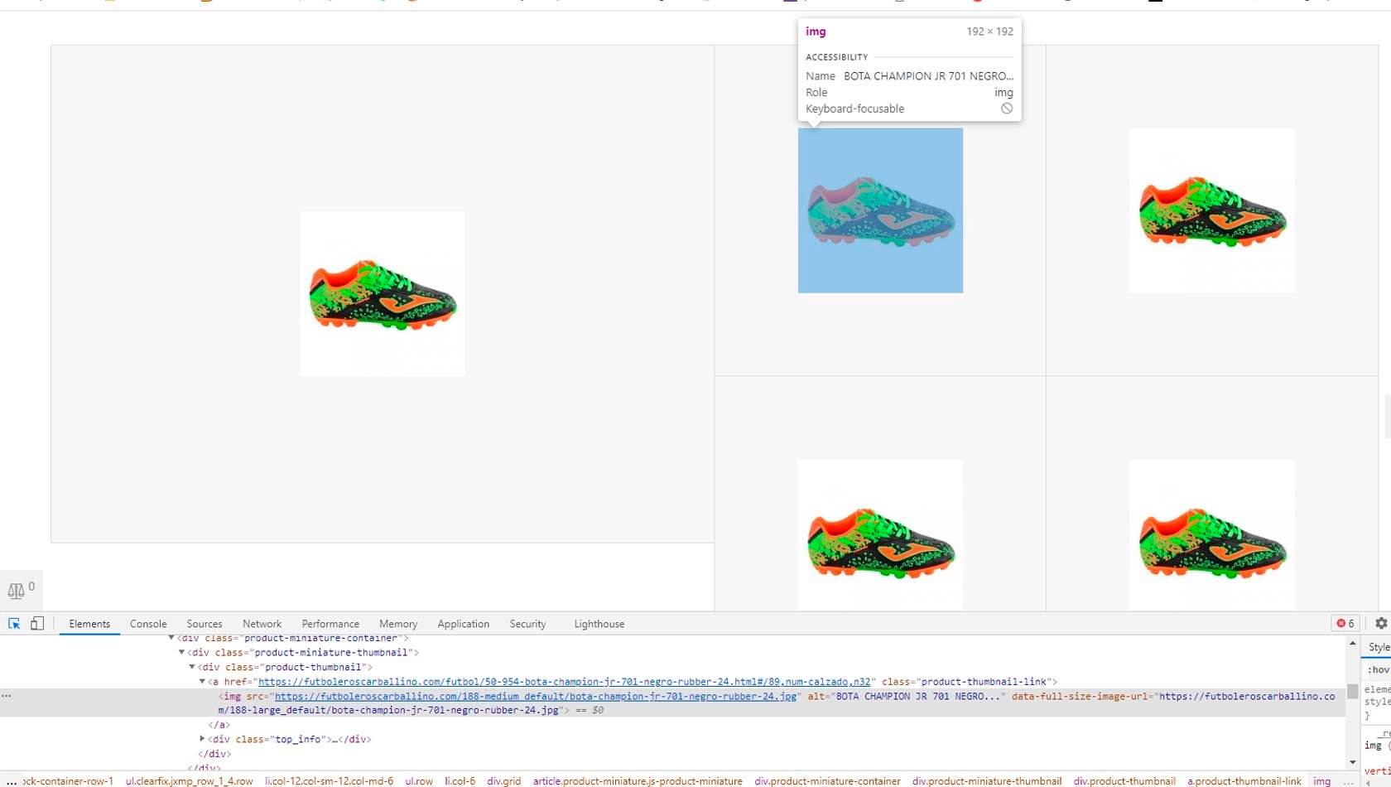Click the compare scale icon on page
This screenshot has height=787, width=1391.
click(x=16, y=591)
